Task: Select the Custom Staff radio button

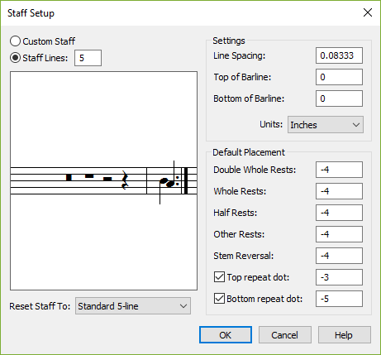Action: pyautogui.click(x=15, y=41)
